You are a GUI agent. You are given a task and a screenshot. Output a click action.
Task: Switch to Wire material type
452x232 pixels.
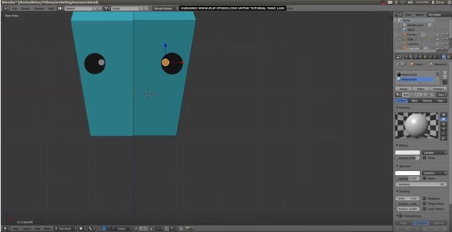coord(414,101)
